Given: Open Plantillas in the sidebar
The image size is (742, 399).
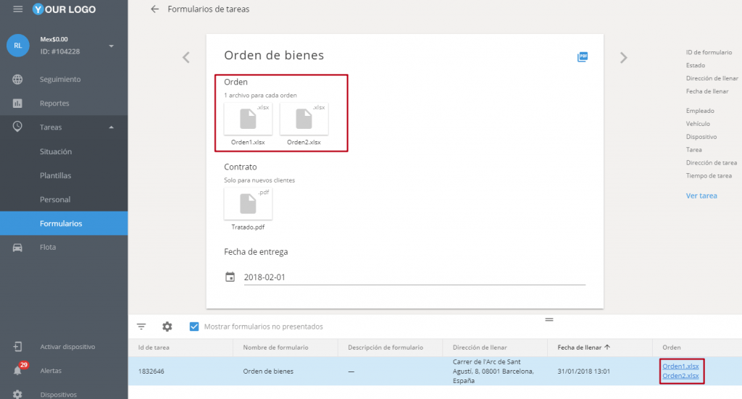Looking at the screenshot, I should click(55, 176).
